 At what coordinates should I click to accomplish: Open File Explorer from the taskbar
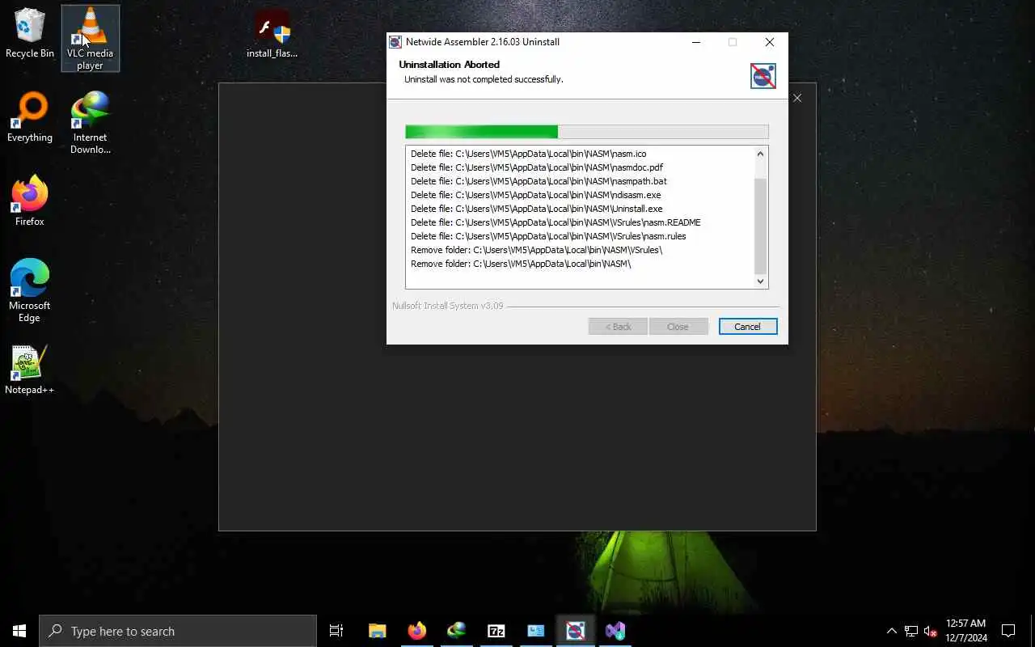[378, 631]
